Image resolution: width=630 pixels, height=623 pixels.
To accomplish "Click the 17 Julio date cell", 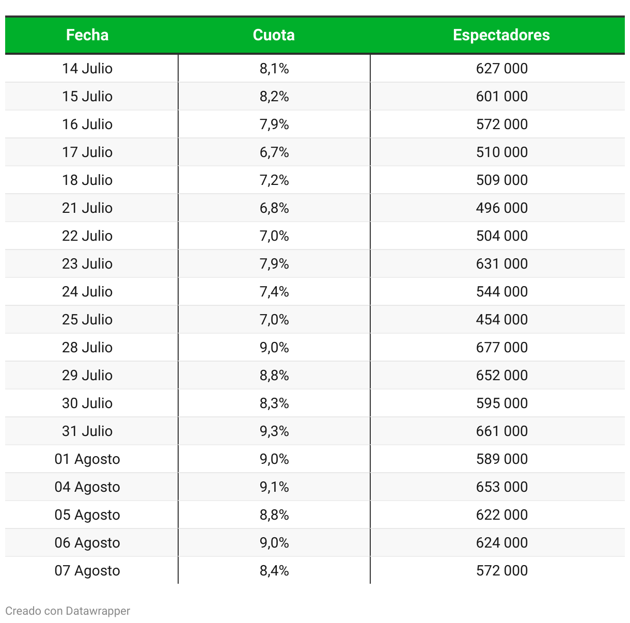I will tap(87, 152).
